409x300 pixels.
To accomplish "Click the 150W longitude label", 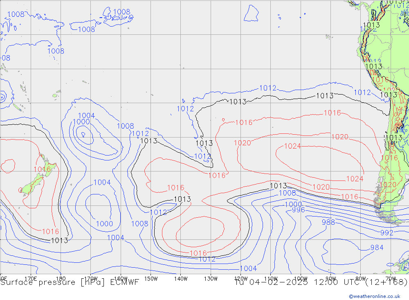I will coord(151,278).
